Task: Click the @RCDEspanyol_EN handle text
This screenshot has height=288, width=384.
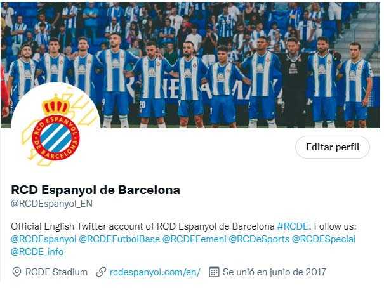Action: tap(51, 204)
